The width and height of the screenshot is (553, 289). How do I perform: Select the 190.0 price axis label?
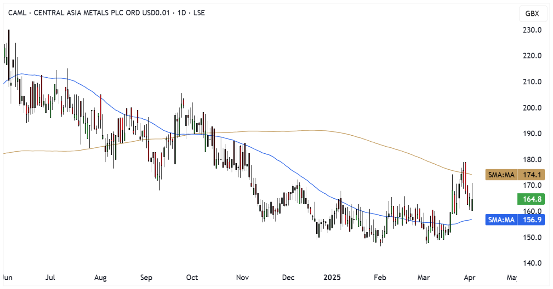(x=532, y=134)
